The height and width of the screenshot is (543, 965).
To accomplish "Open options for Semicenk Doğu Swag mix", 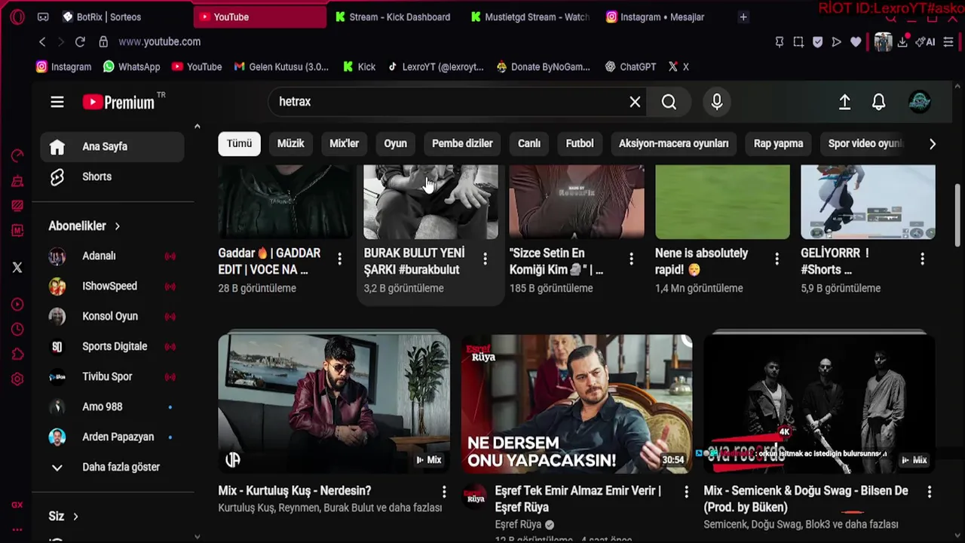I will [929, 492].
